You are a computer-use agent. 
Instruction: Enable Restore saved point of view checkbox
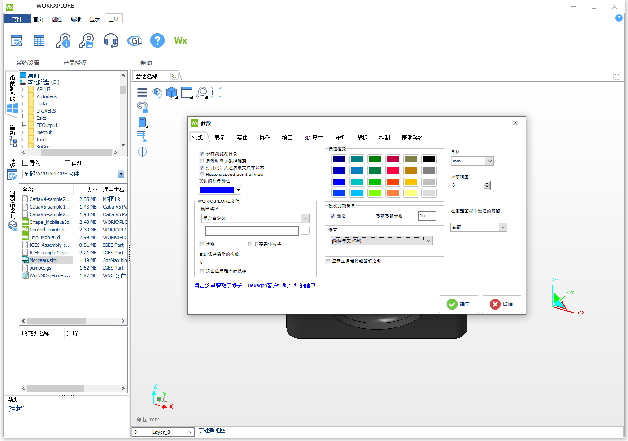point(201,175)
